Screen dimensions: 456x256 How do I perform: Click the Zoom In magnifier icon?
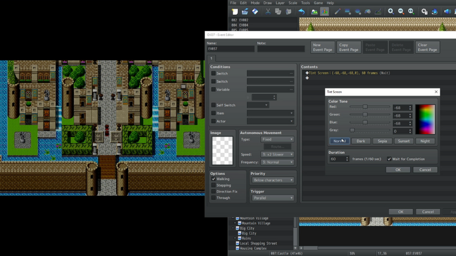coord(391,11)
